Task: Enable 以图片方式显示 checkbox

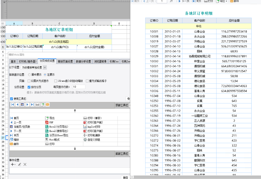Action: (29, 81)
